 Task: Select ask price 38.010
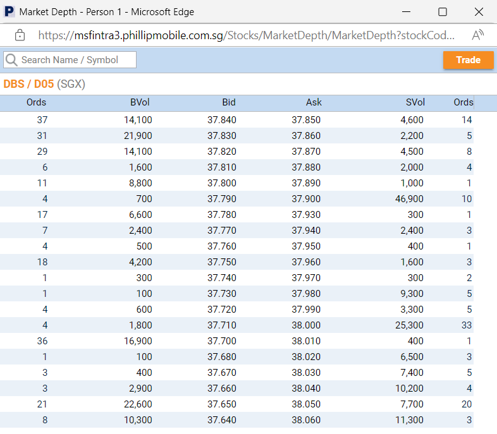[x=306, y=342]
